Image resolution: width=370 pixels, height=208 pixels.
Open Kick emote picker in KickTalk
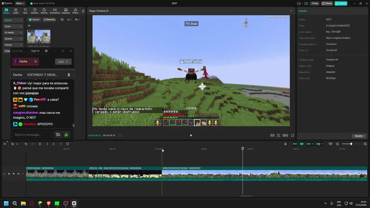pos(66,135)
